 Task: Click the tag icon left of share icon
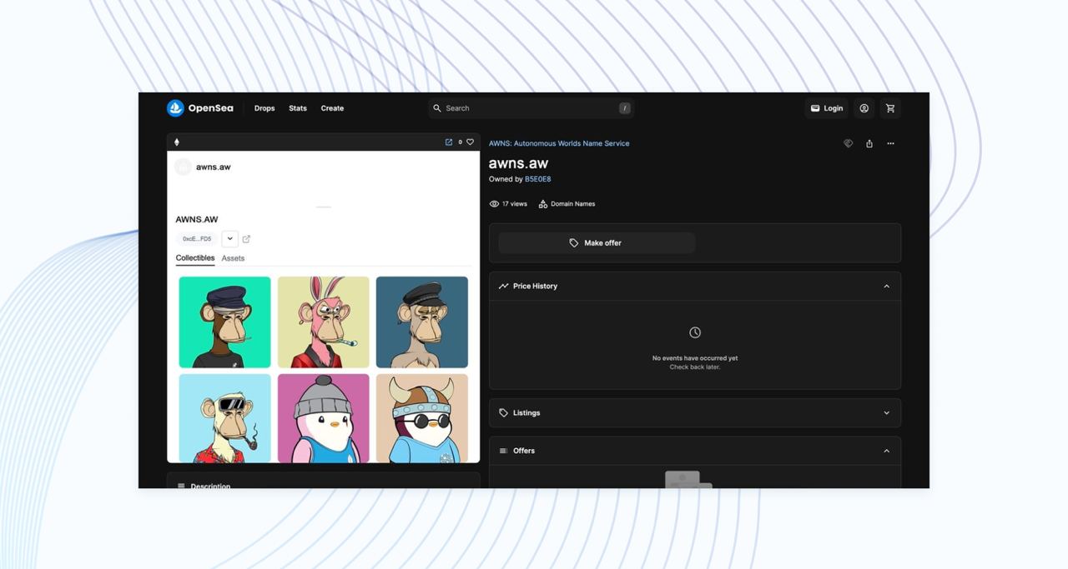(x=849, y=143)
